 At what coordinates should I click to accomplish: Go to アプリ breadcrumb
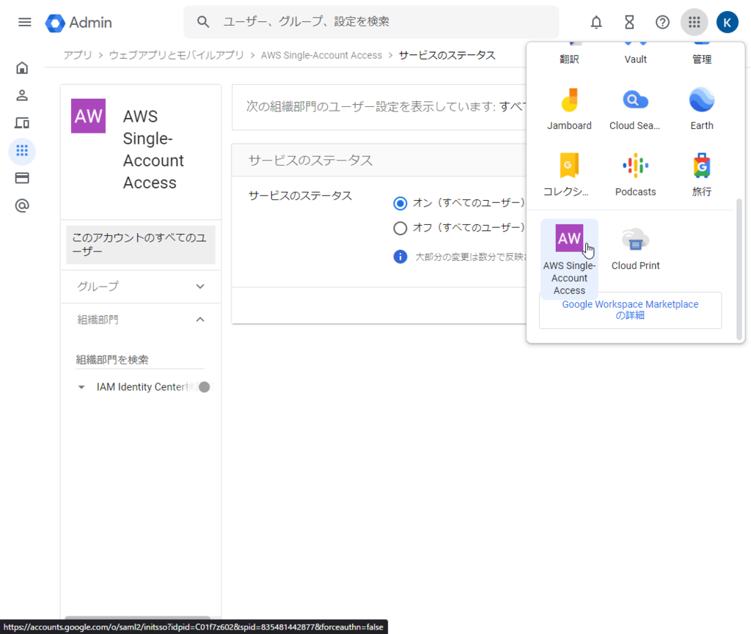point(78,55)
